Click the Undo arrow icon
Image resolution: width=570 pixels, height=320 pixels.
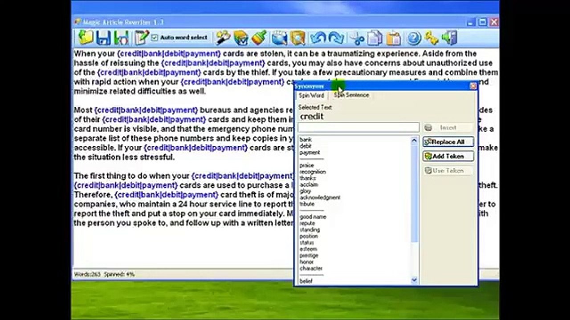(318, 38)
